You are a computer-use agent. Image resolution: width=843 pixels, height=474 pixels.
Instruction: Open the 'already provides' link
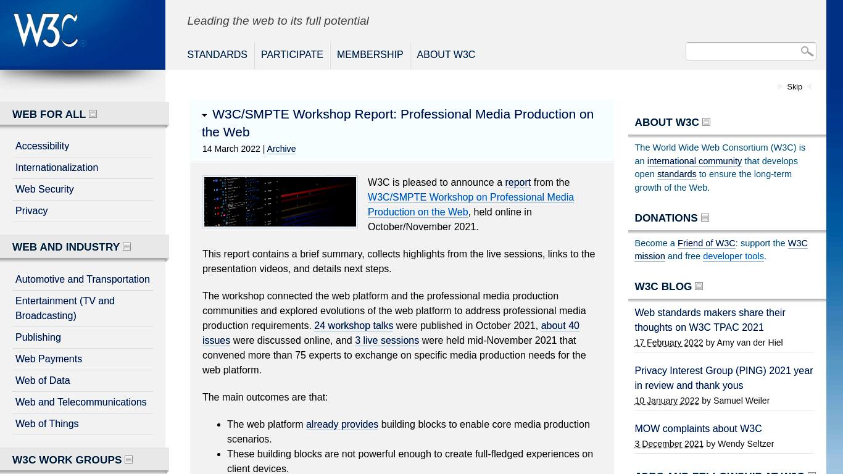[x=342, y=424]
